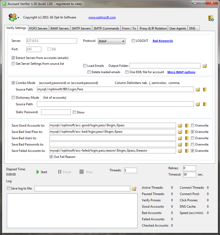This screenshot has width=220, height=235.
Task: Switch to the SMTP Servers tab
Action: click(81, 28)
